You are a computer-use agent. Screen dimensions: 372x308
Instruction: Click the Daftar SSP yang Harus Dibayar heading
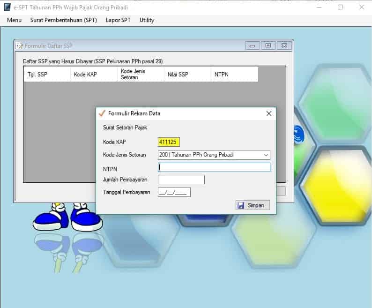(x=93, y=61)
